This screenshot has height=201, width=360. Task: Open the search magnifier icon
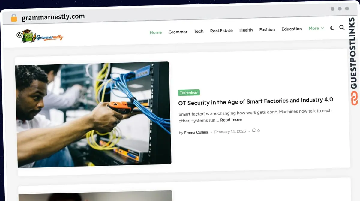342,27
